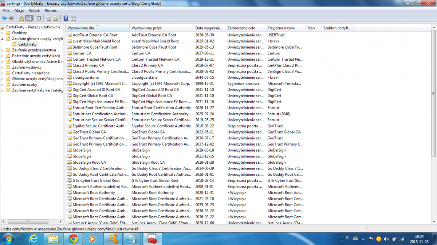Sort by the Szablon certyfikatu column header
The image size is (437, 245).
click(x=337, y=28)
